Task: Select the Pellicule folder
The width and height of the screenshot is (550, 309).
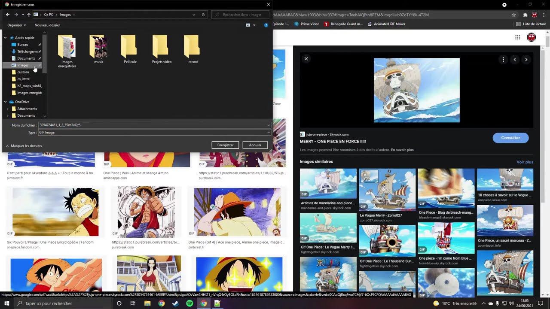Action: pyautogui.click(x=130, y=50)
